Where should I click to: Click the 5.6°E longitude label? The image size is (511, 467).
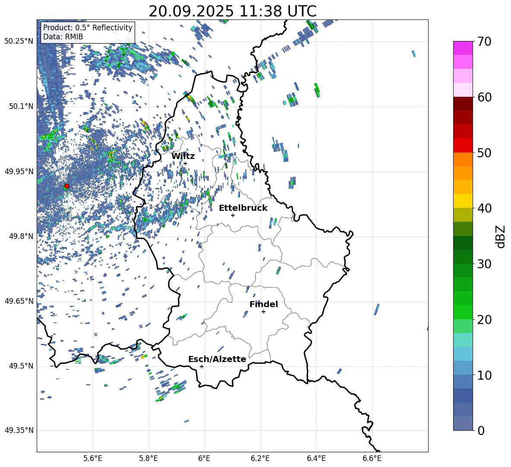coord(93,459)
